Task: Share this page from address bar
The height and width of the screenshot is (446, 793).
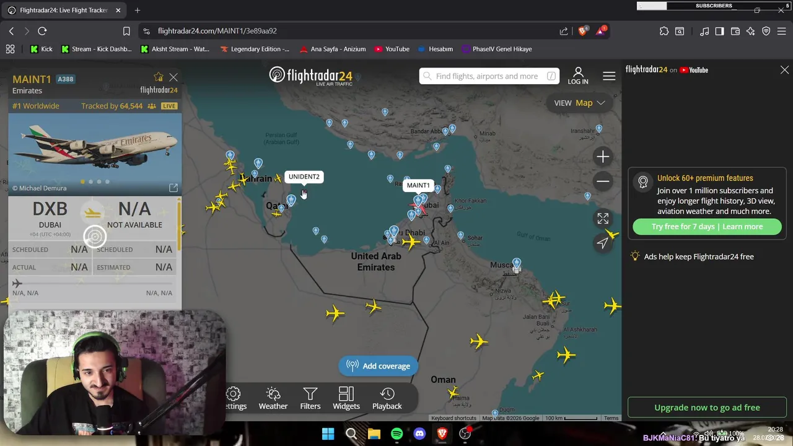Action: point(564,31)
